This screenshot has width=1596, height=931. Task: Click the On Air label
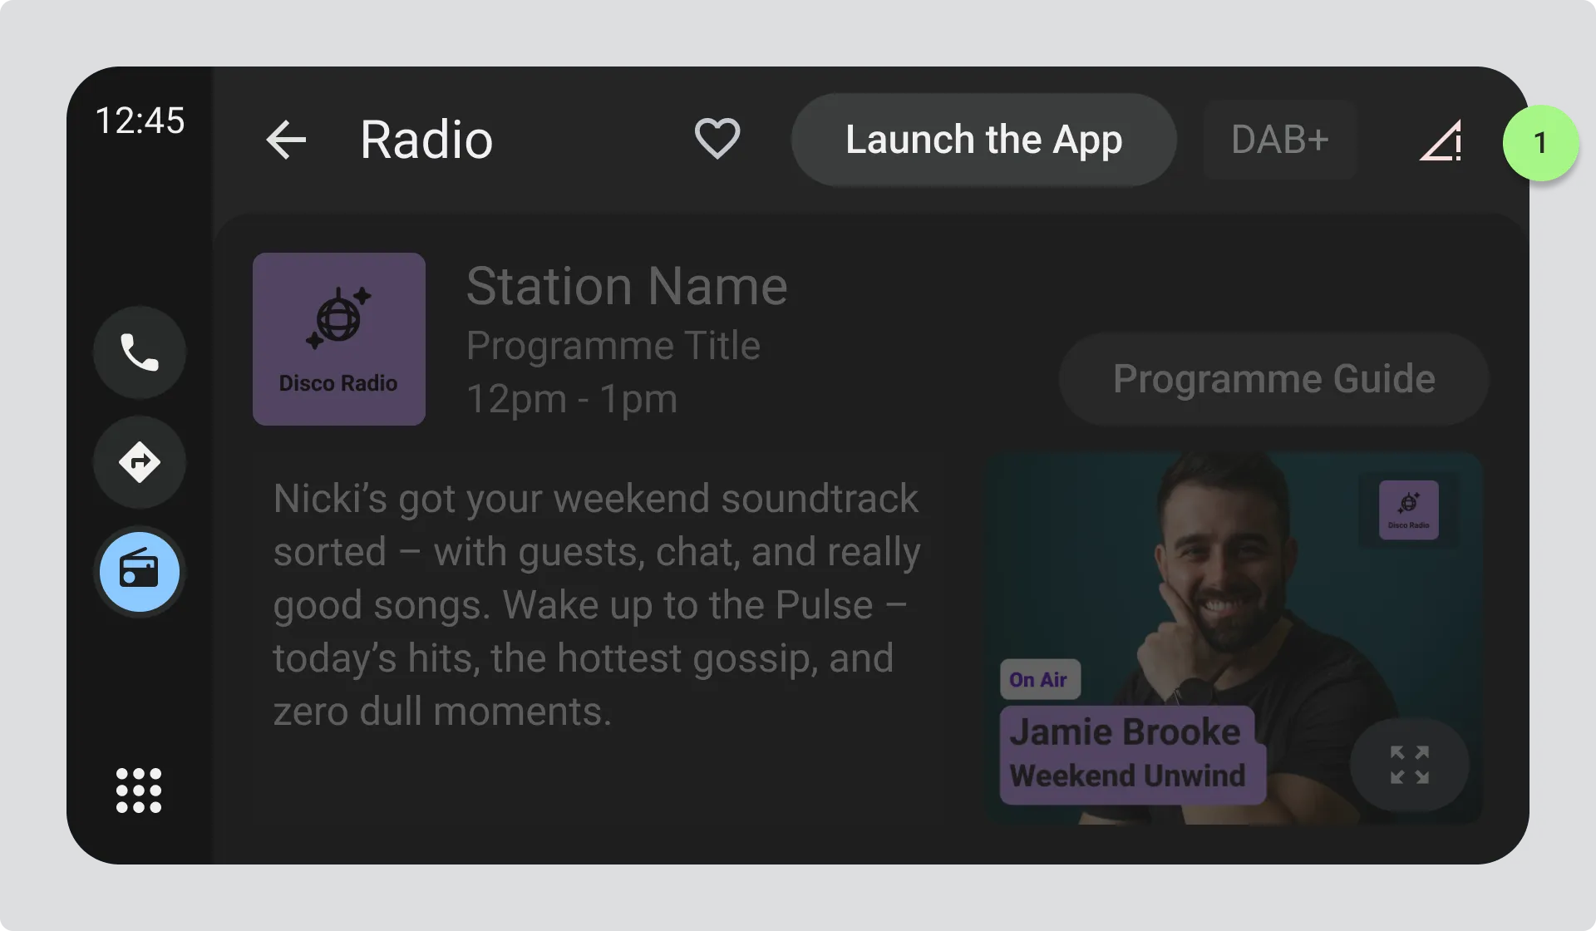[1039, 680]
